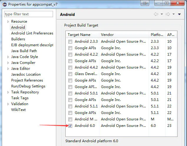The image size is (187, 146).
Task: Click the forward navigation arrow
Action: [x=168, y=14]
